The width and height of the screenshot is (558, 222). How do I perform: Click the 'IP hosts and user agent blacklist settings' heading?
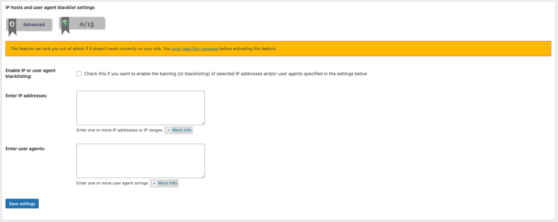pos(50,7)
